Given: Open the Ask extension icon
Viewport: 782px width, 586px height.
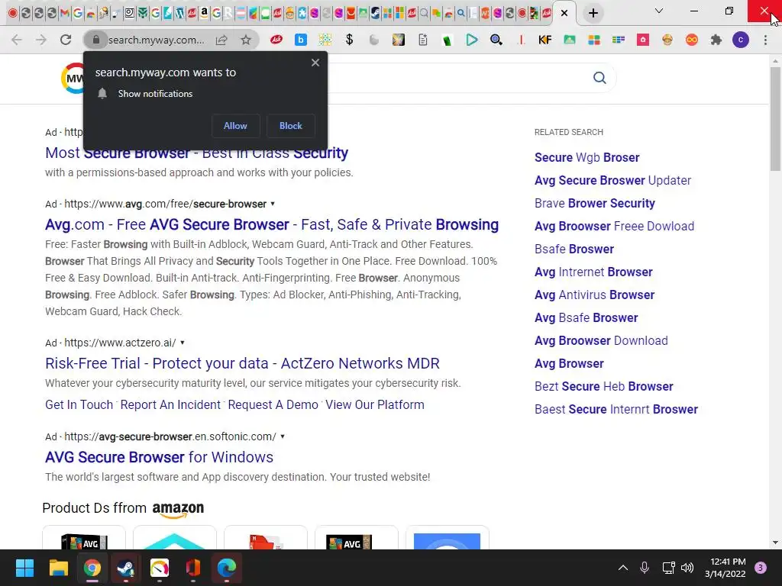Looking at the screenshot, I should [x=276, y=40].
